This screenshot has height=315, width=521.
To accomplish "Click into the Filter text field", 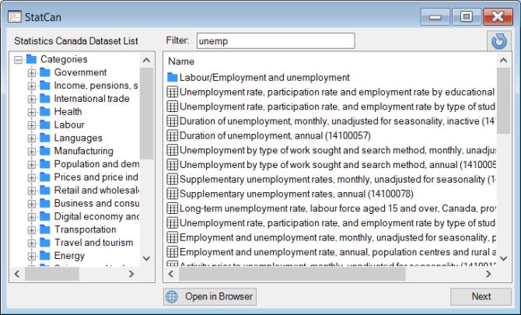I will tap(274, 40).
